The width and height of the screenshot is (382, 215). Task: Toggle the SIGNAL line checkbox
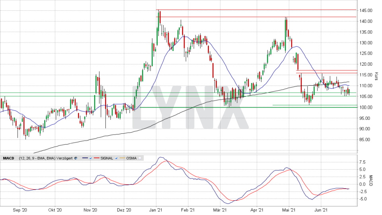click(117, 158)
